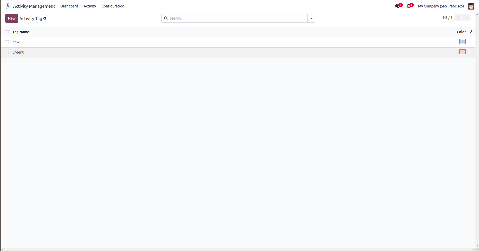Image resolution: width=479 pixels, height=251 pixels.
Task: Tick the checkbox for the 'urgent' tag
Action: pos(7,53)
